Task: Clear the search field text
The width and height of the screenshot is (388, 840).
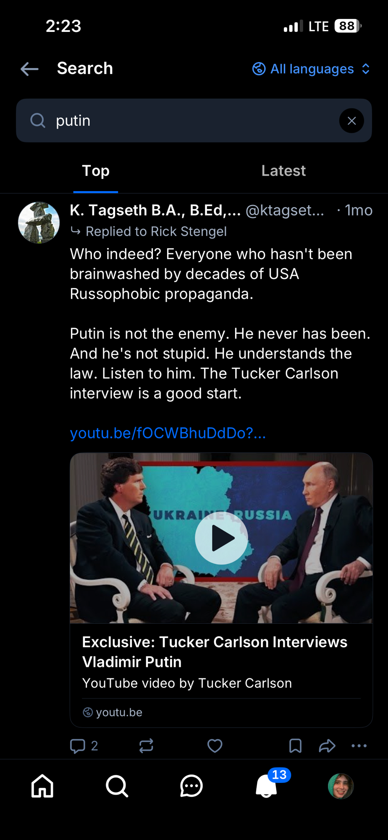Action: pos(351,121)
